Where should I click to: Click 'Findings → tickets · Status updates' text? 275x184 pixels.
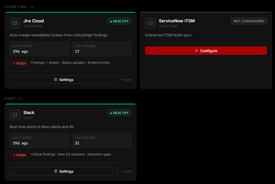tap(71, 63)
